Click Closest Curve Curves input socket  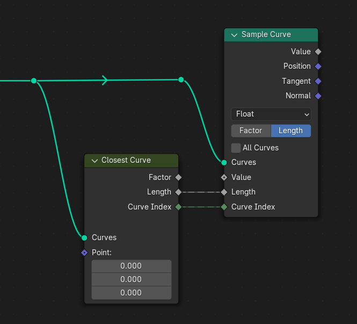pos(84,238)
